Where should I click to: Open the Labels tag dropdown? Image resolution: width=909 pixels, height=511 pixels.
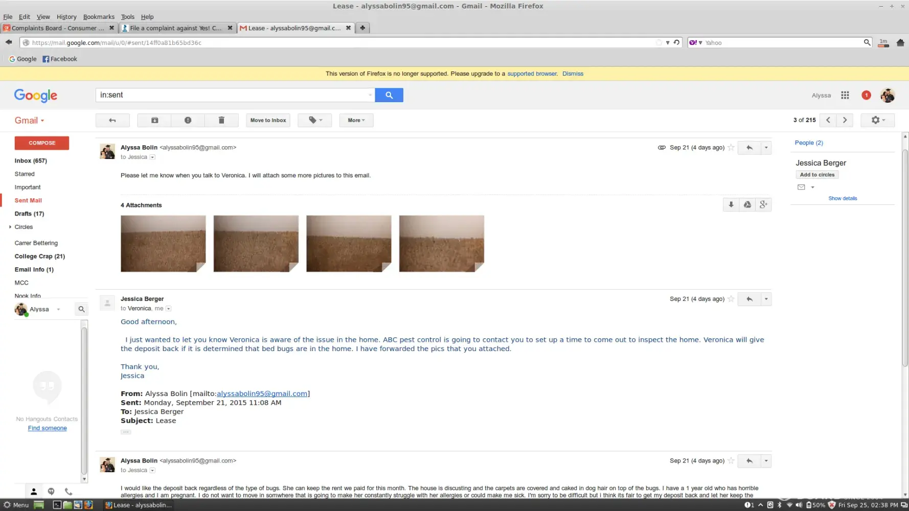315,120
